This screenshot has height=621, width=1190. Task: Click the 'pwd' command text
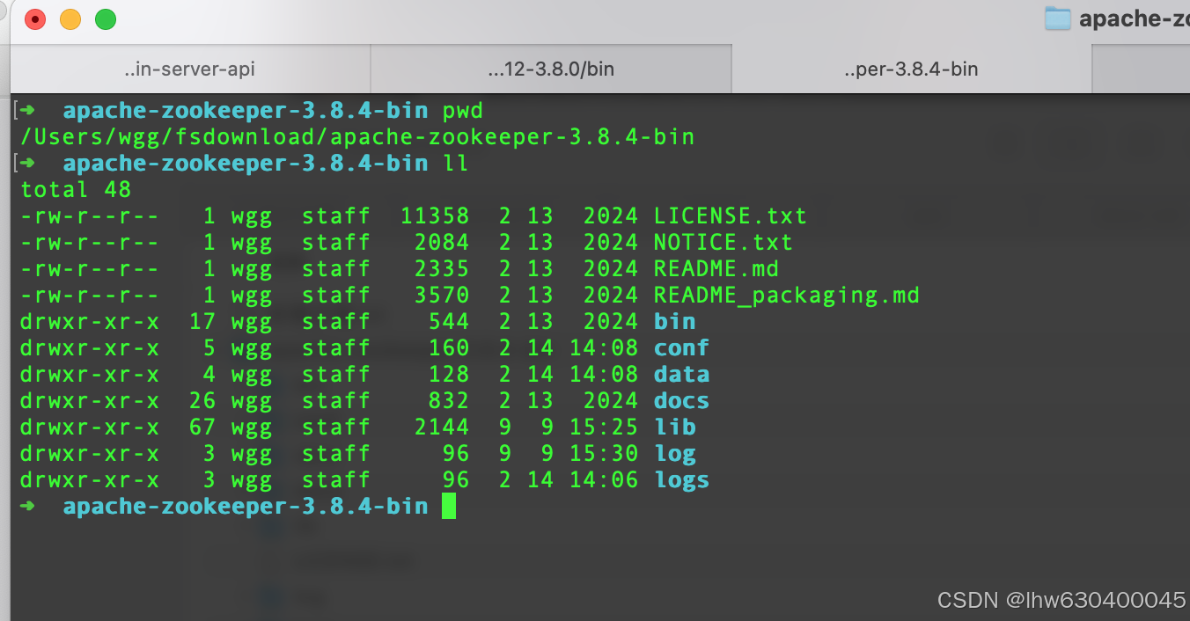(x=463, y=112)
